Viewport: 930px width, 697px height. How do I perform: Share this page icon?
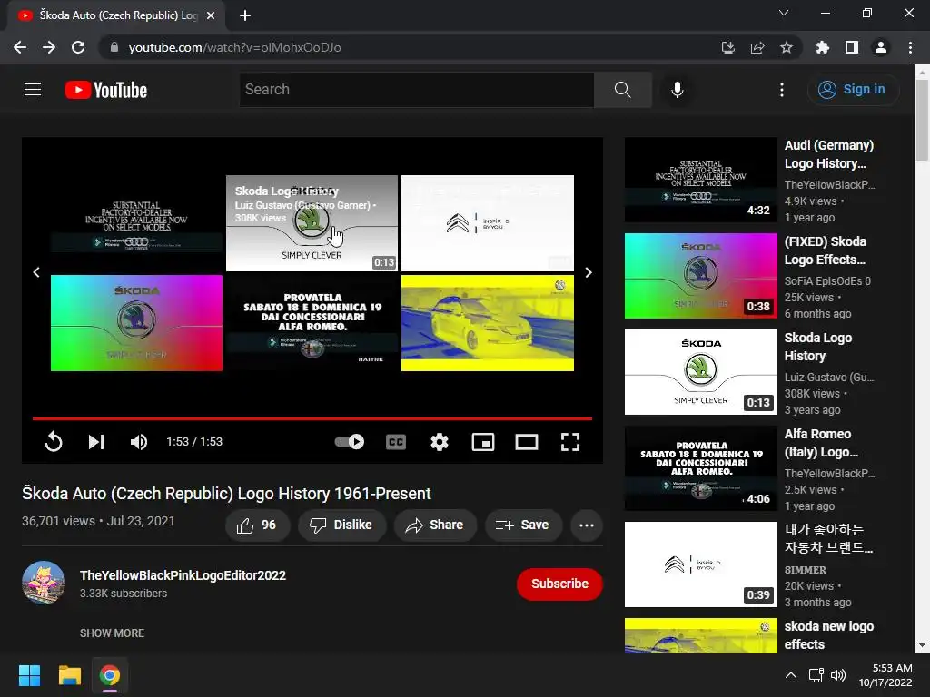(x=757, y=47)
